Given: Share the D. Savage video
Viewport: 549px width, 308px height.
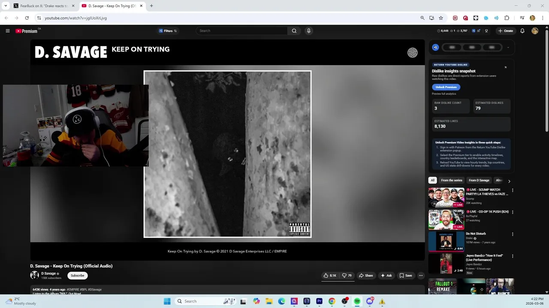Looking at the screenshot, I should click(x=366, y=275).
